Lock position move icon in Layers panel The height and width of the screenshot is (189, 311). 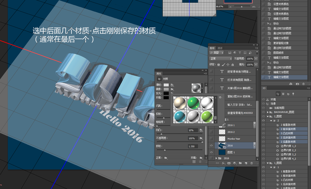(x=228, y=65)
